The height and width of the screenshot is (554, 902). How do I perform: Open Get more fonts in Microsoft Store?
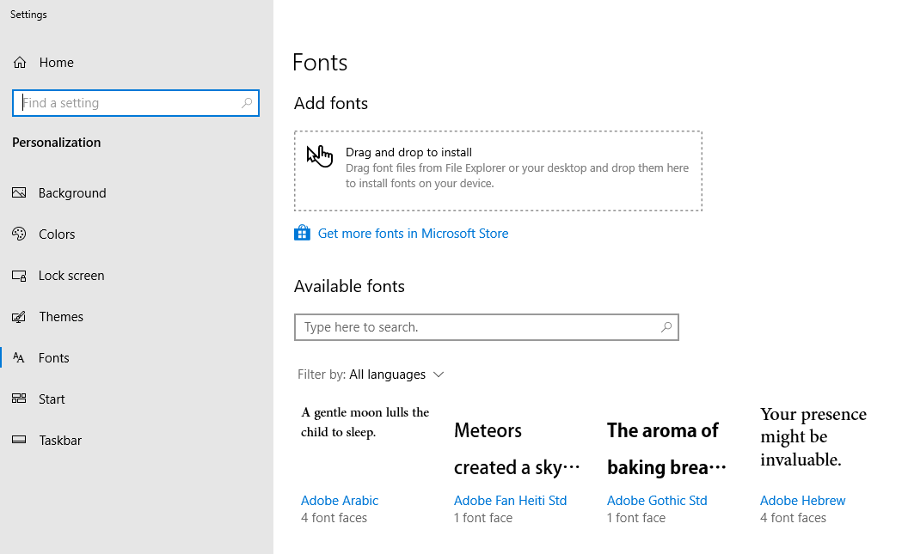(x=413, y=234)
